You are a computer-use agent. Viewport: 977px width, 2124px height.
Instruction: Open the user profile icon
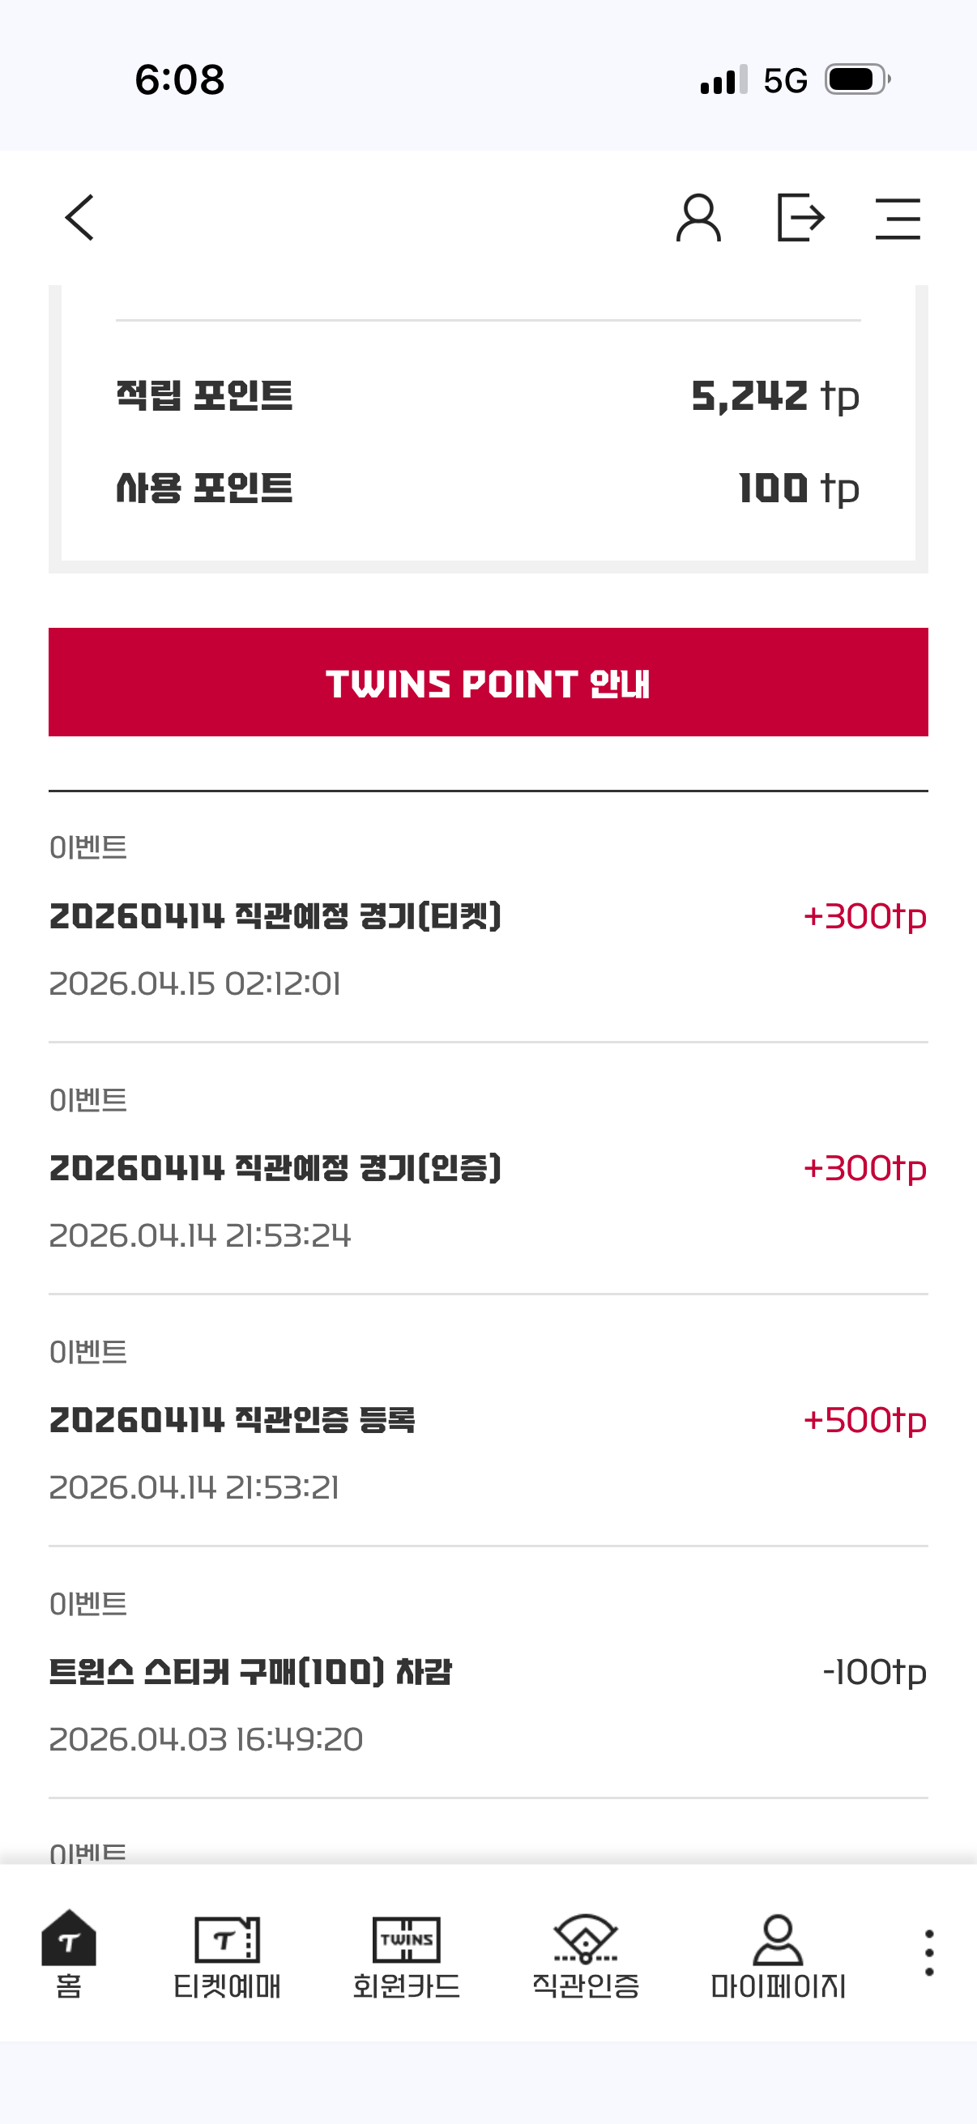(698, 218)
